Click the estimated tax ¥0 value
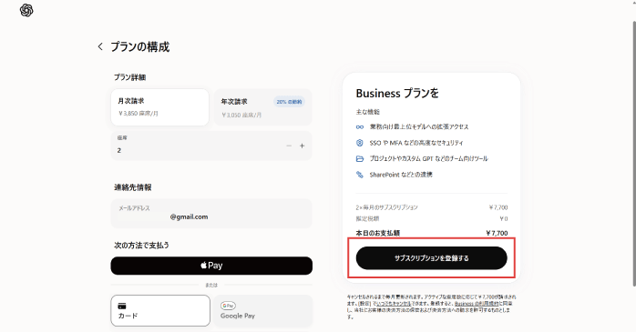The height and width of the screenshot is (332, 636). click(503, 218)
